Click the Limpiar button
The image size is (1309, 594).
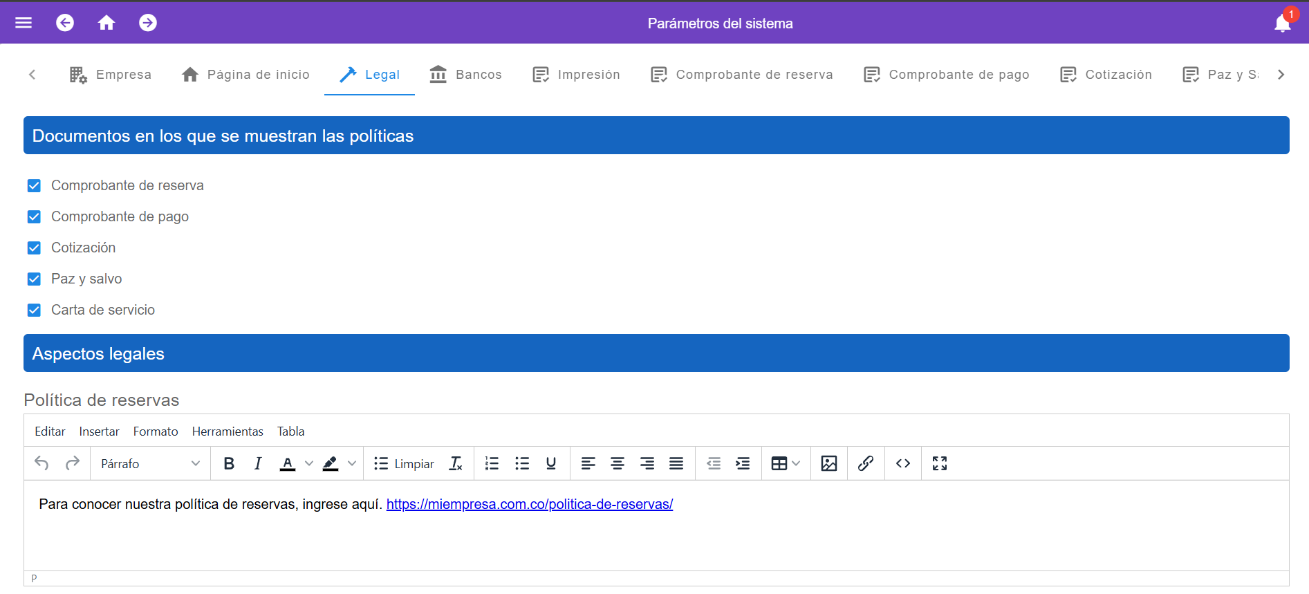click(405, 463)
